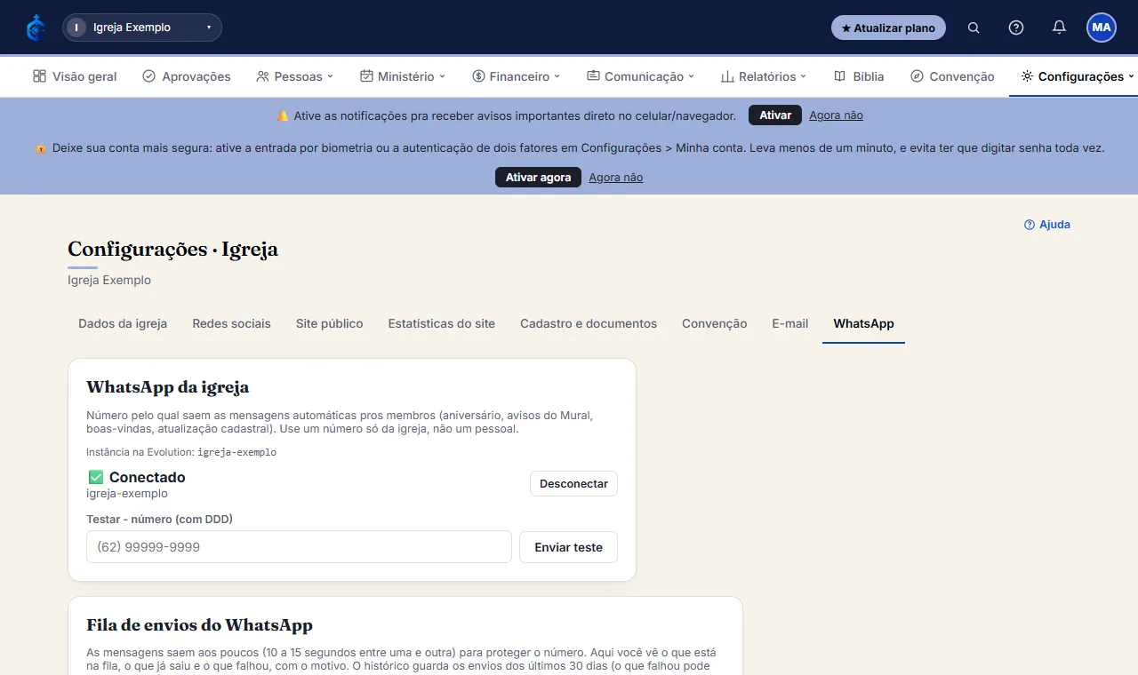Expand the Comunicação menu

641,76
